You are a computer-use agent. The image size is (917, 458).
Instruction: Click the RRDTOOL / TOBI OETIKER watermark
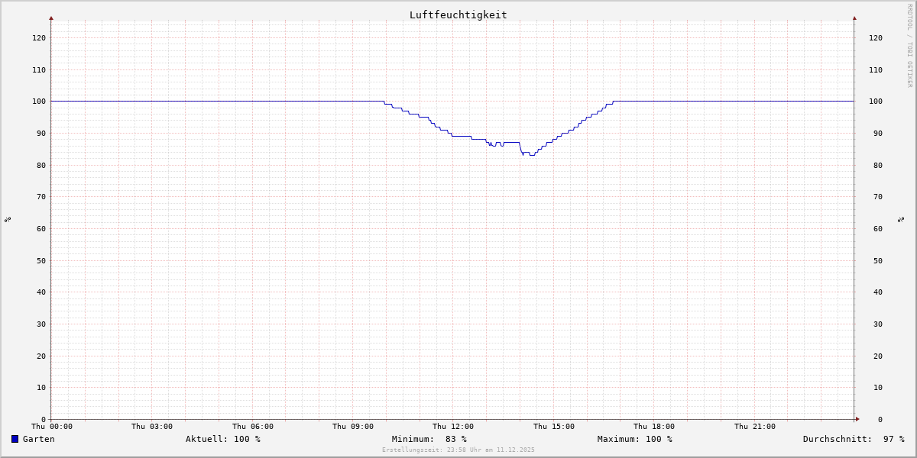[909, 45]
